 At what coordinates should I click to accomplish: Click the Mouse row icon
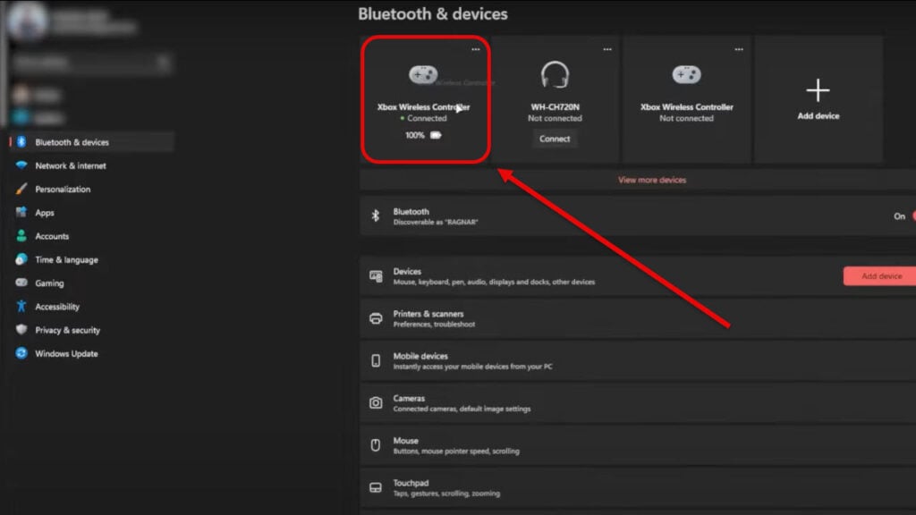(376, 445)
